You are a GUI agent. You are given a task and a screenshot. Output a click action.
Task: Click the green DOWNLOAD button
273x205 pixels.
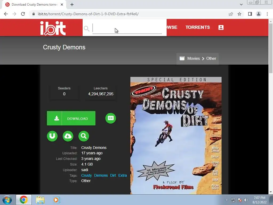(71, 118)
